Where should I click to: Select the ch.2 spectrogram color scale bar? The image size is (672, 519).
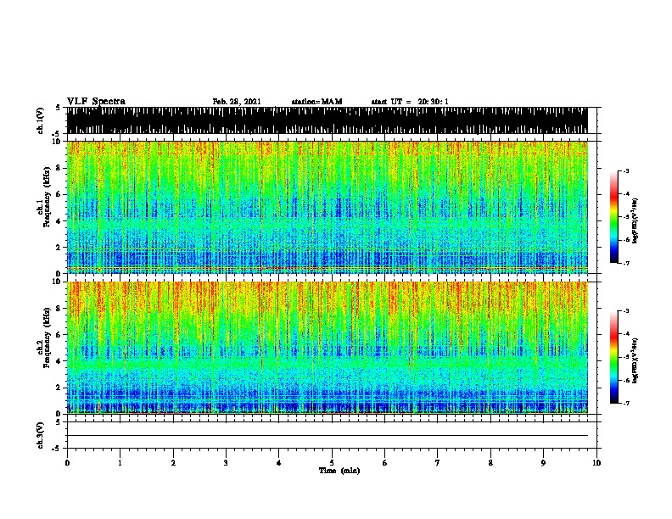point(614,357)
